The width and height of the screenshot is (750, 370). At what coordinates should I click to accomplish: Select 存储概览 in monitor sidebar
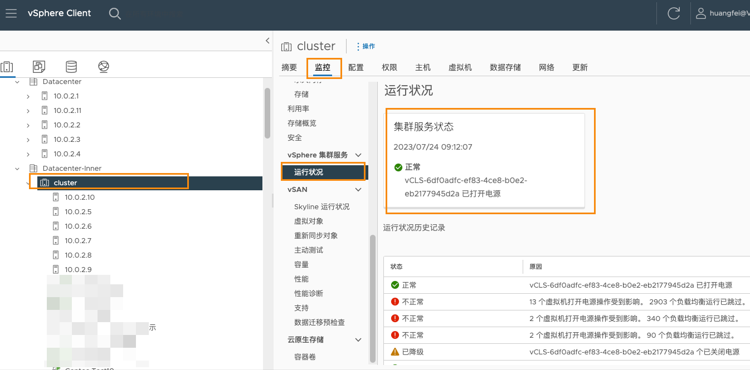click(302, 124)
